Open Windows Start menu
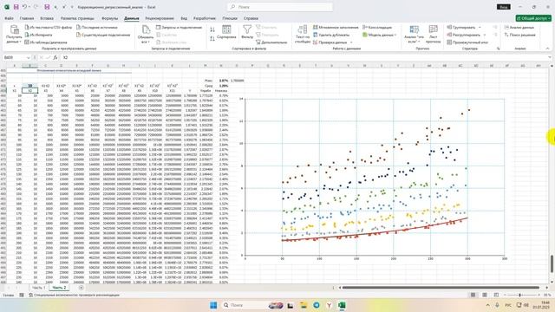The height and width of the screenshot is (312, 555). 213,305
